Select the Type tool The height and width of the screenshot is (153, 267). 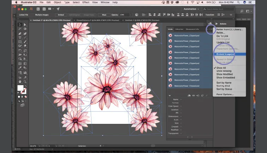tap(20, 37)
